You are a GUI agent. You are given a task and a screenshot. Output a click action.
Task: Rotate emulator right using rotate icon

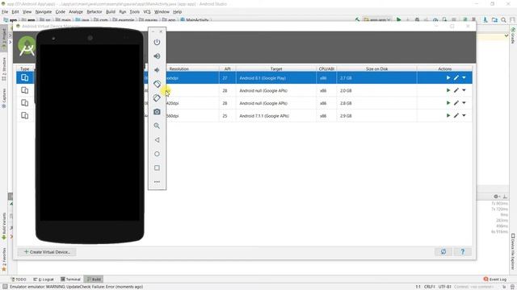pyautogui.click(x=157, y=98)
